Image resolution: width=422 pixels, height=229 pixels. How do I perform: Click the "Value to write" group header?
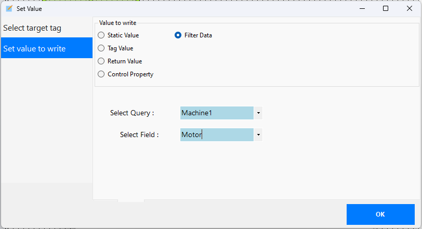tap(117, 23)
